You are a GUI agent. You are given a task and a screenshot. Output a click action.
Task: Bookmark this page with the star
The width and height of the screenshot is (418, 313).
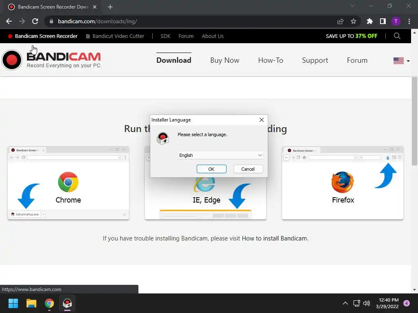pyautogui.click(x=354, y=21)
